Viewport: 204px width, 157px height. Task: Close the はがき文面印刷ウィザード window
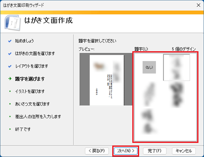[198, 5]
